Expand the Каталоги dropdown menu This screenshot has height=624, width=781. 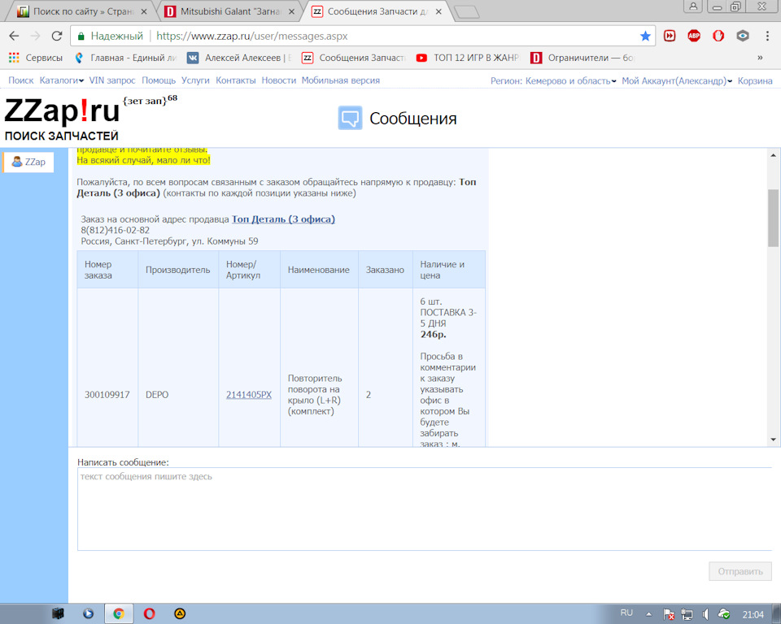61,80
